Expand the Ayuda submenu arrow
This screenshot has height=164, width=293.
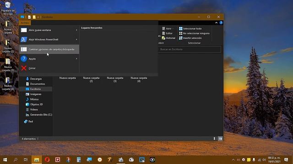(x=76, y=59)
